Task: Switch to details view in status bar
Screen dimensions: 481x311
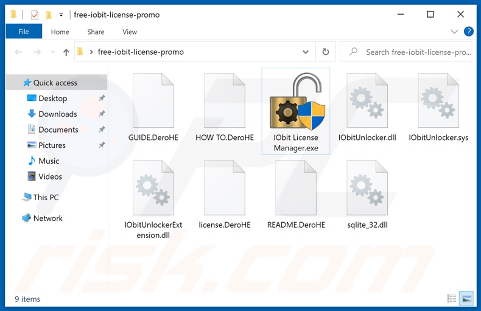Action: (x=452, y=298)
